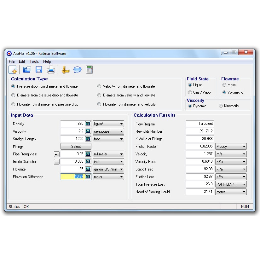Open the Edit menu

tap(22, 61)
